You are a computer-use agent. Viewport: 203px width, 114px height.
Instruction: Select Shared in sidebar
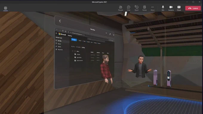[59, 47]
